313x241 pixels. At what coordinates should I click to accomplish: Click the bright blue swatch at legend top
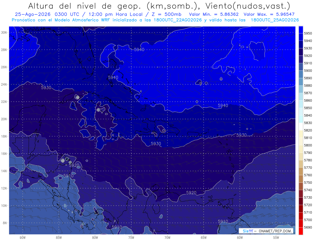(x=301, y=29)
